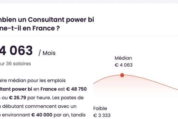Viewport: 178px width, 119px height.
Task: Click the bold "France" word in paragraph
Action: coord(48,89)
